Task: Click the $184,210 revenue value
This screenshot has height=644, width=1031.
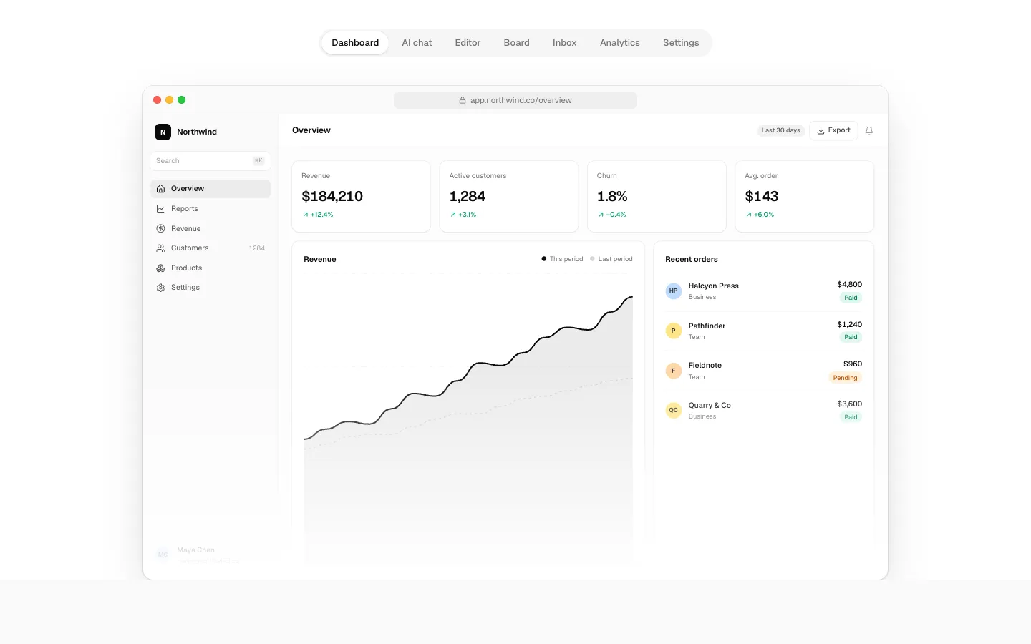Action: click(332, 196)
